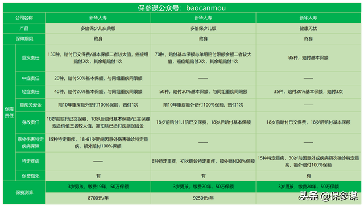Click the '20种，赔付50%基本保额' cell
Viewport: 364px width, 207px height.
coord(98,78)
